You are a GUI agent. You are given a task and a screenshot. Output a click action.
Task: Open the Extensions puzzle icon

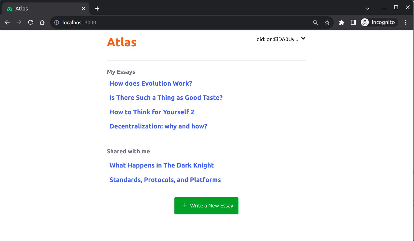pyautogui.click(x=342, y=23)
